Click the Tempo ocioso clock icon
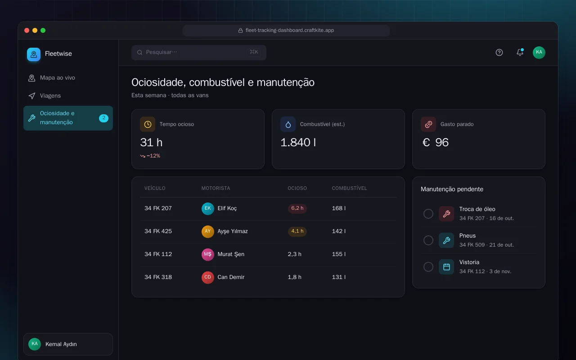 pyautogui.click(x=148, y=124)
